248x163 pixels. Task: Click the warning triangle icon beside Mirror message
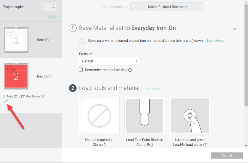click(x=82, y=41)
